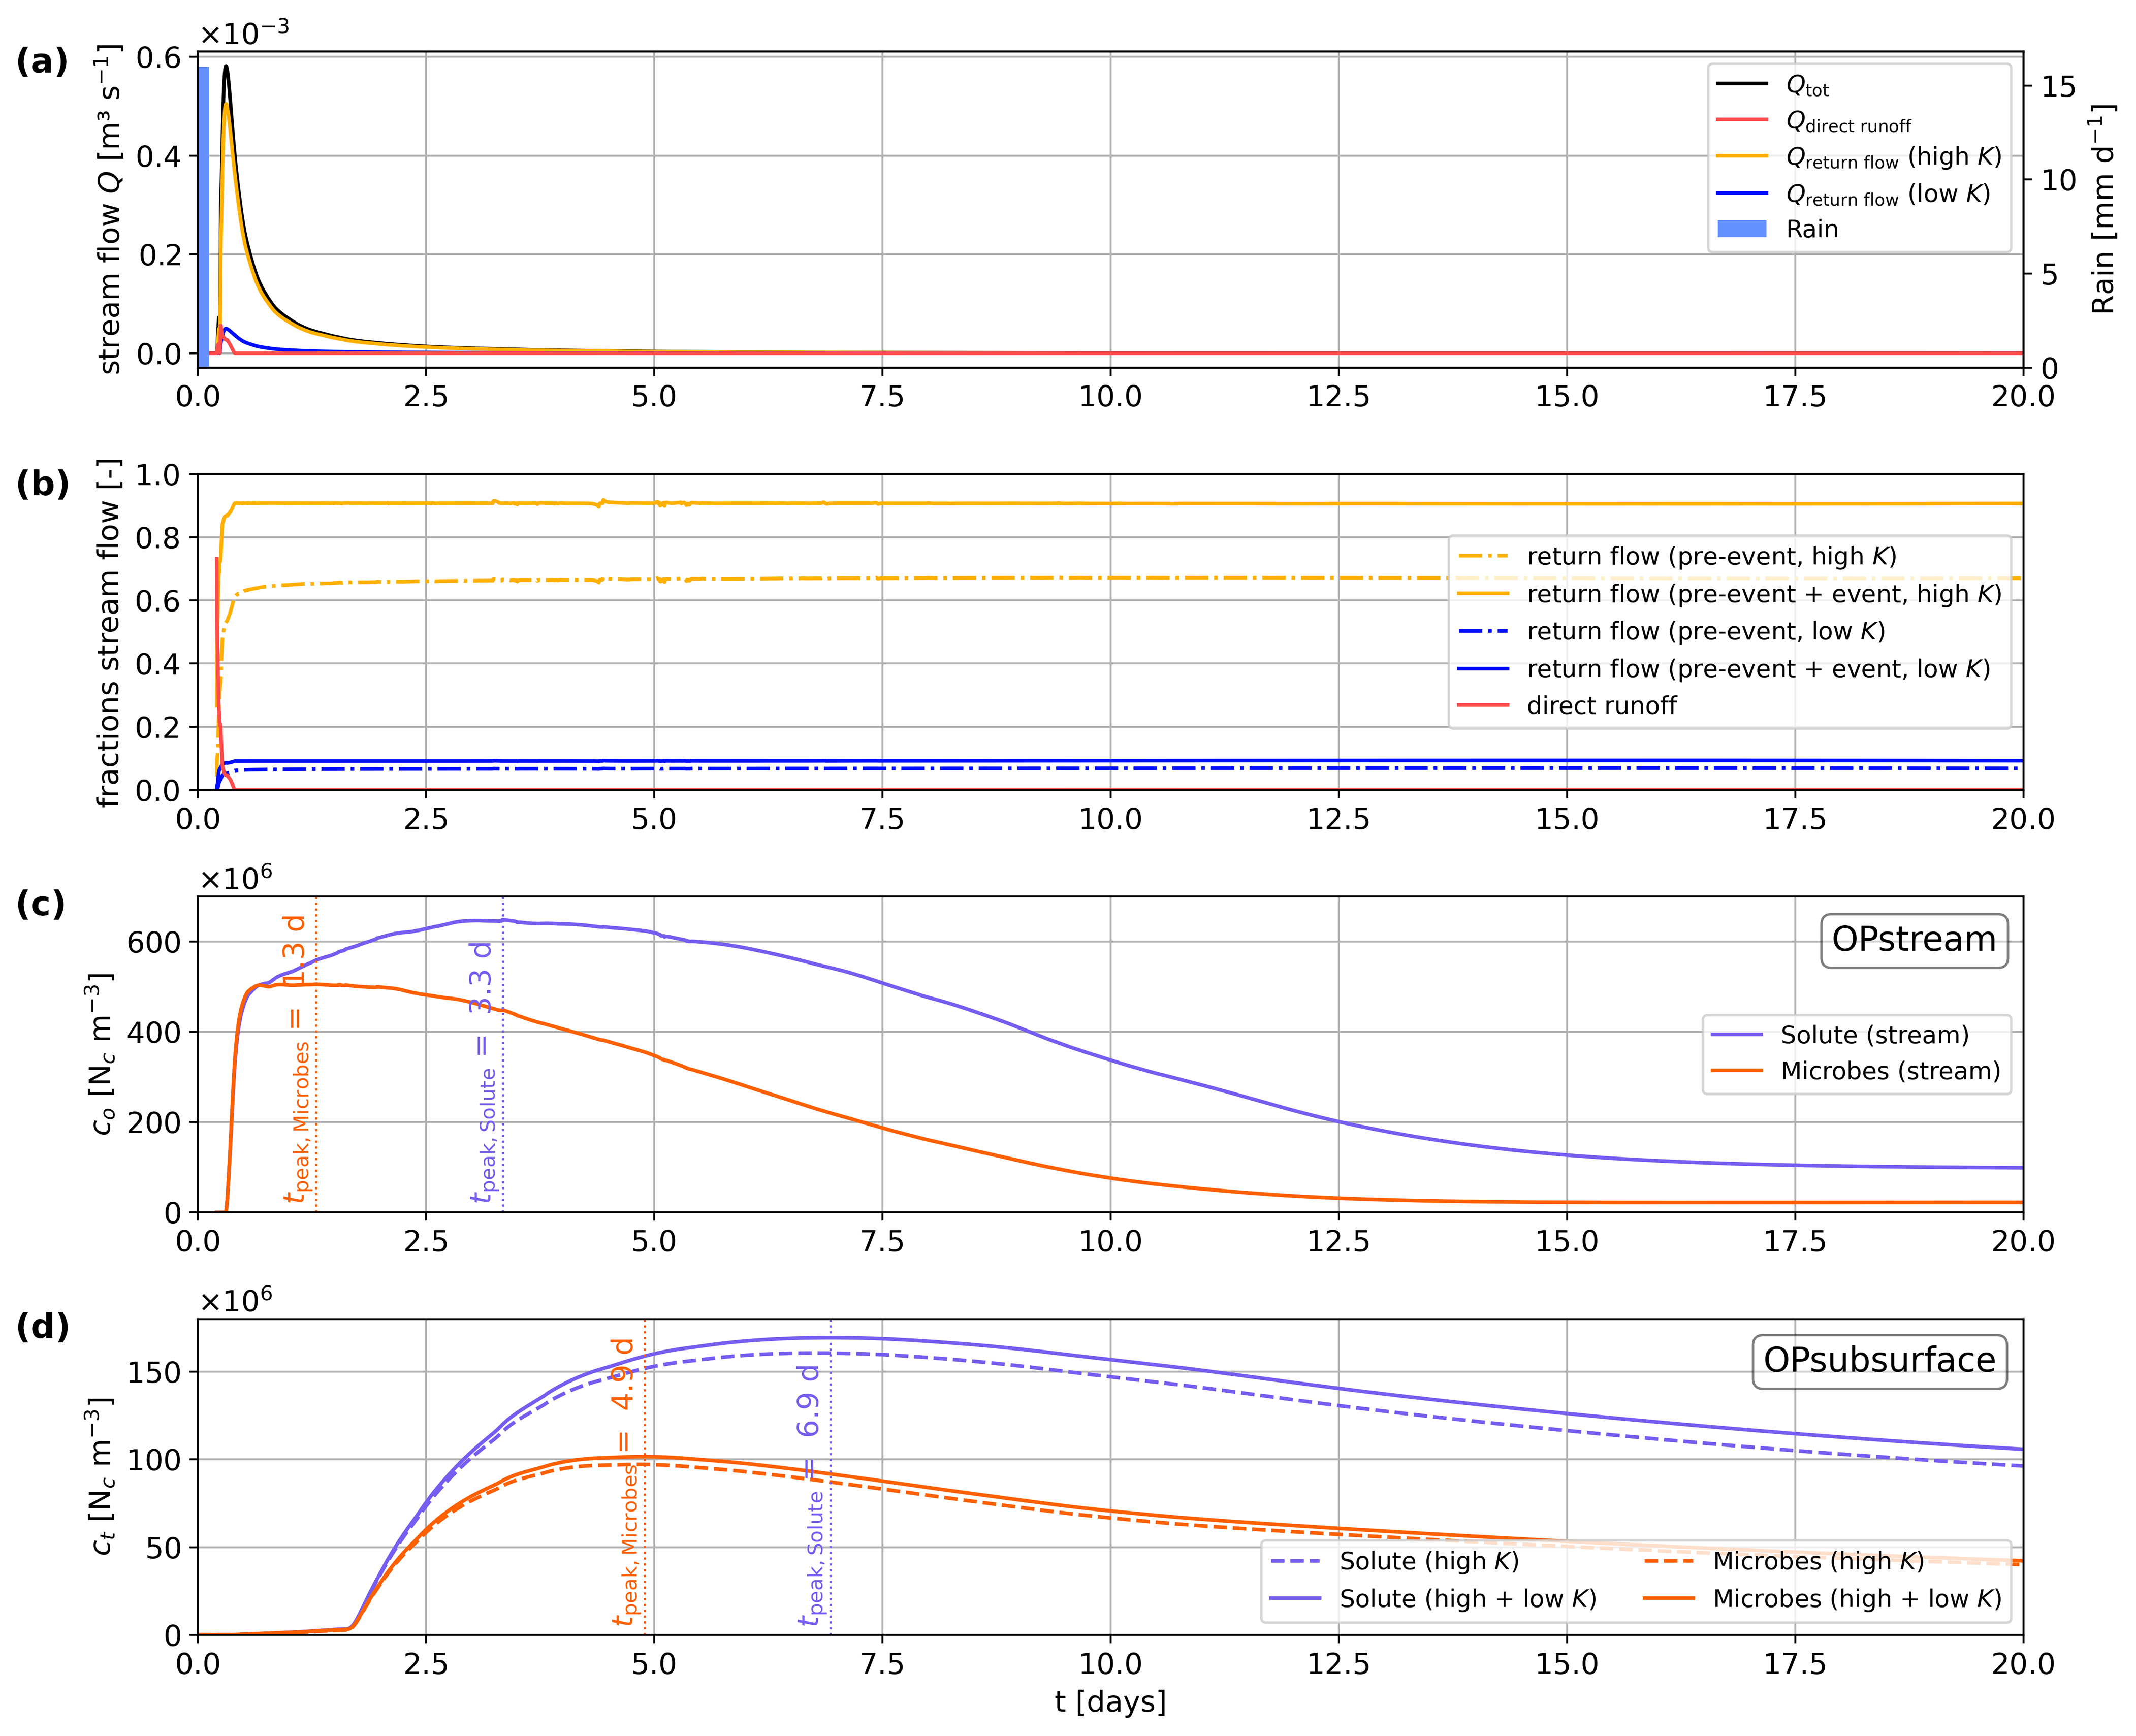This screenshot has height=1736, width=2136.
Task: Click the Rain legend blue swatch
Action: (1741, 229)
